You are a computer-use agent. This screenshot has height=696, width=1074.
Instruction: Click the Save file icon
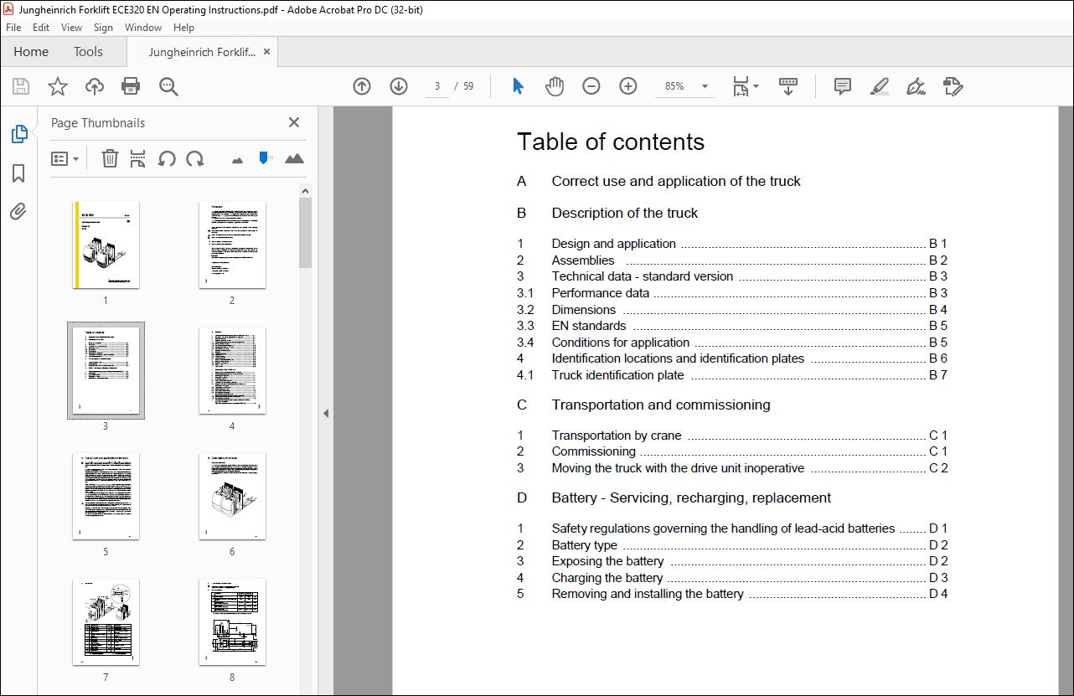(x=21, y=86)
